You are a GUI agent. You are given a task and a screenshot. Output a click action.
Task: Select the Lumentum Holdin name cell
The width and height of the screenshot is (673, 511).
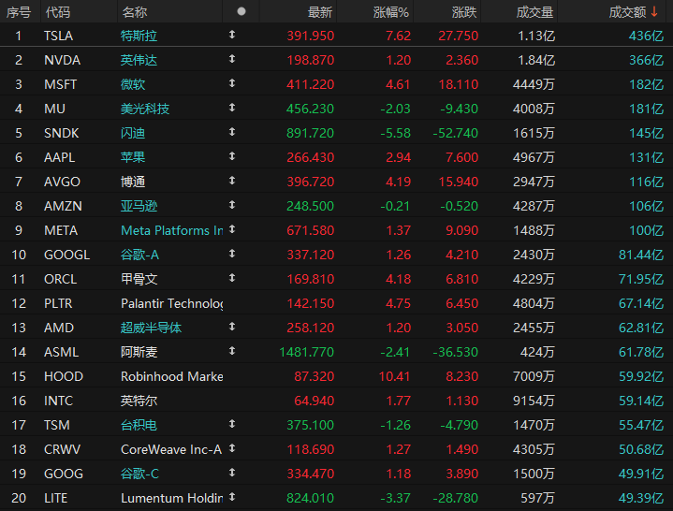click(171, 498)
